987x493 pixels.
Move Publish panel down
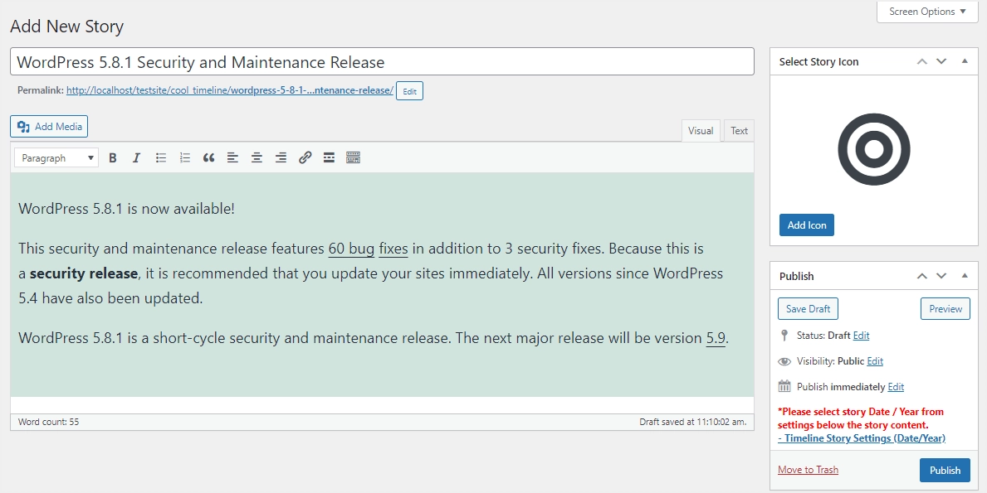point(941,276)
